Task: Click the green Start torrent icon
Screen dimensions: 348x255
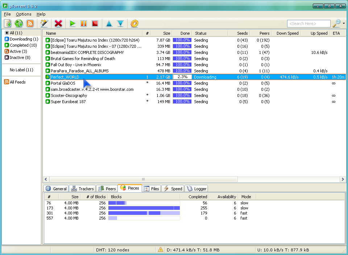Action: [72, 24]
